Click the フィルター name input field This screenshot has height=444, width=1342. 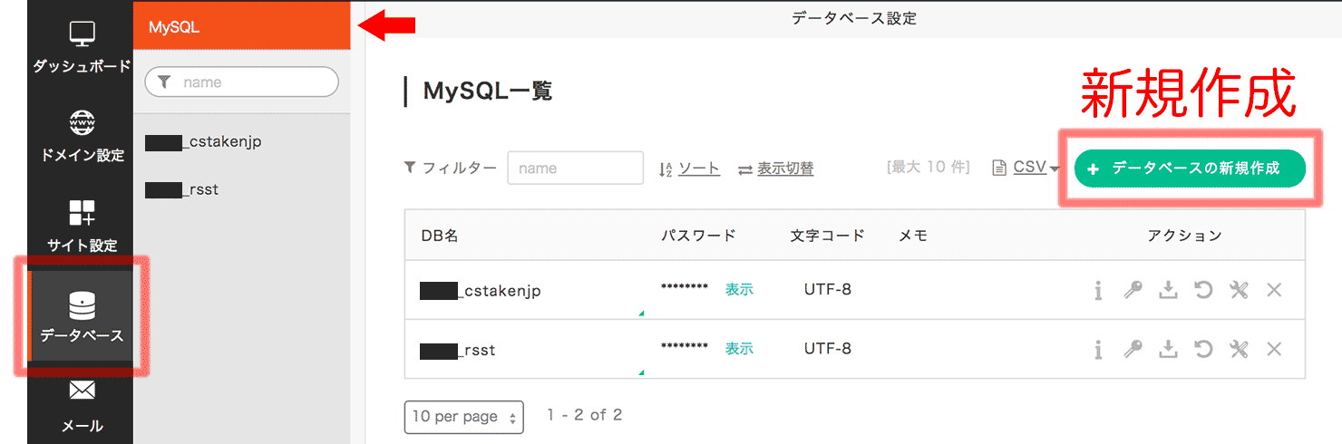pos(575,168)
